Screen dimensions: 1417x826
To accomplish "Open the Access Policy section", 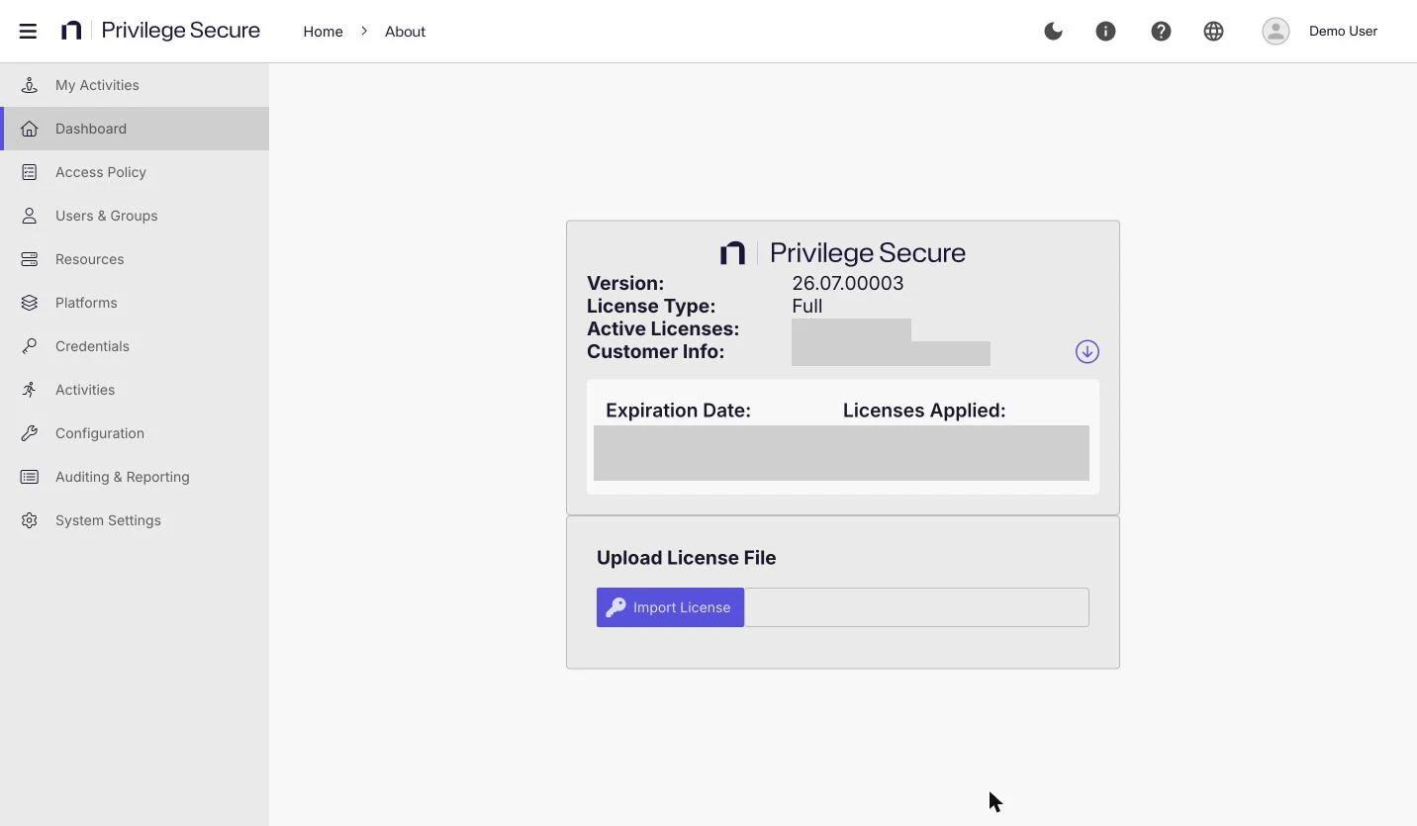I will coord(135,172).
